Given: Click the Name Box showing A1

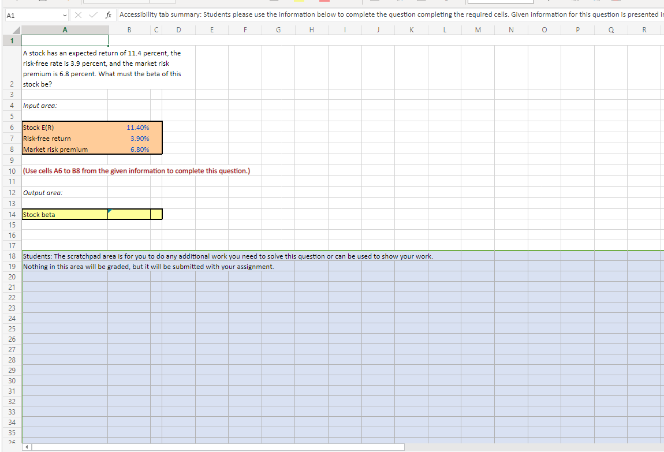Looking at the screenshot, I should point(32,15).
